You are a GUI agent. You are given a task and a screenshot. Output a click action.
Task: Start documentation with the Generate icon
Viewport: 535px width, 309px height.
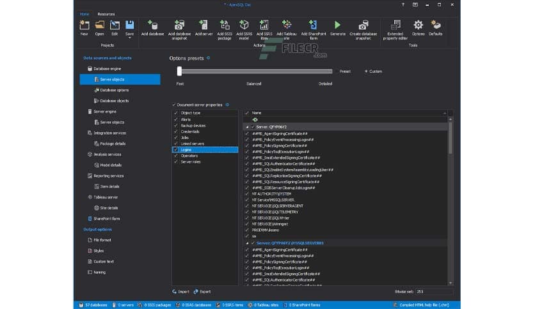coord(337,25)
